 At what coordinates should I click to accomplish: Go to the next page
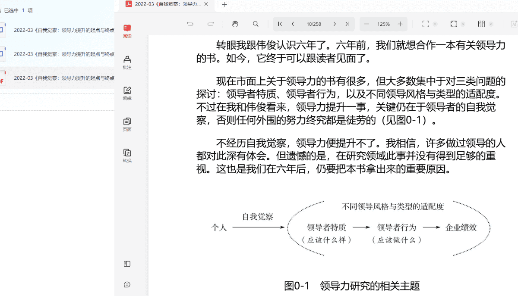pos(335,24)
